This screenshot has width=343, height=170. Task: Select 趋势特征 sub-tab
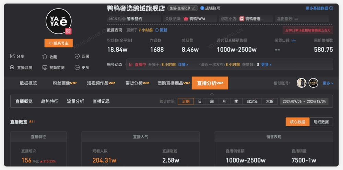click(50, 101)
